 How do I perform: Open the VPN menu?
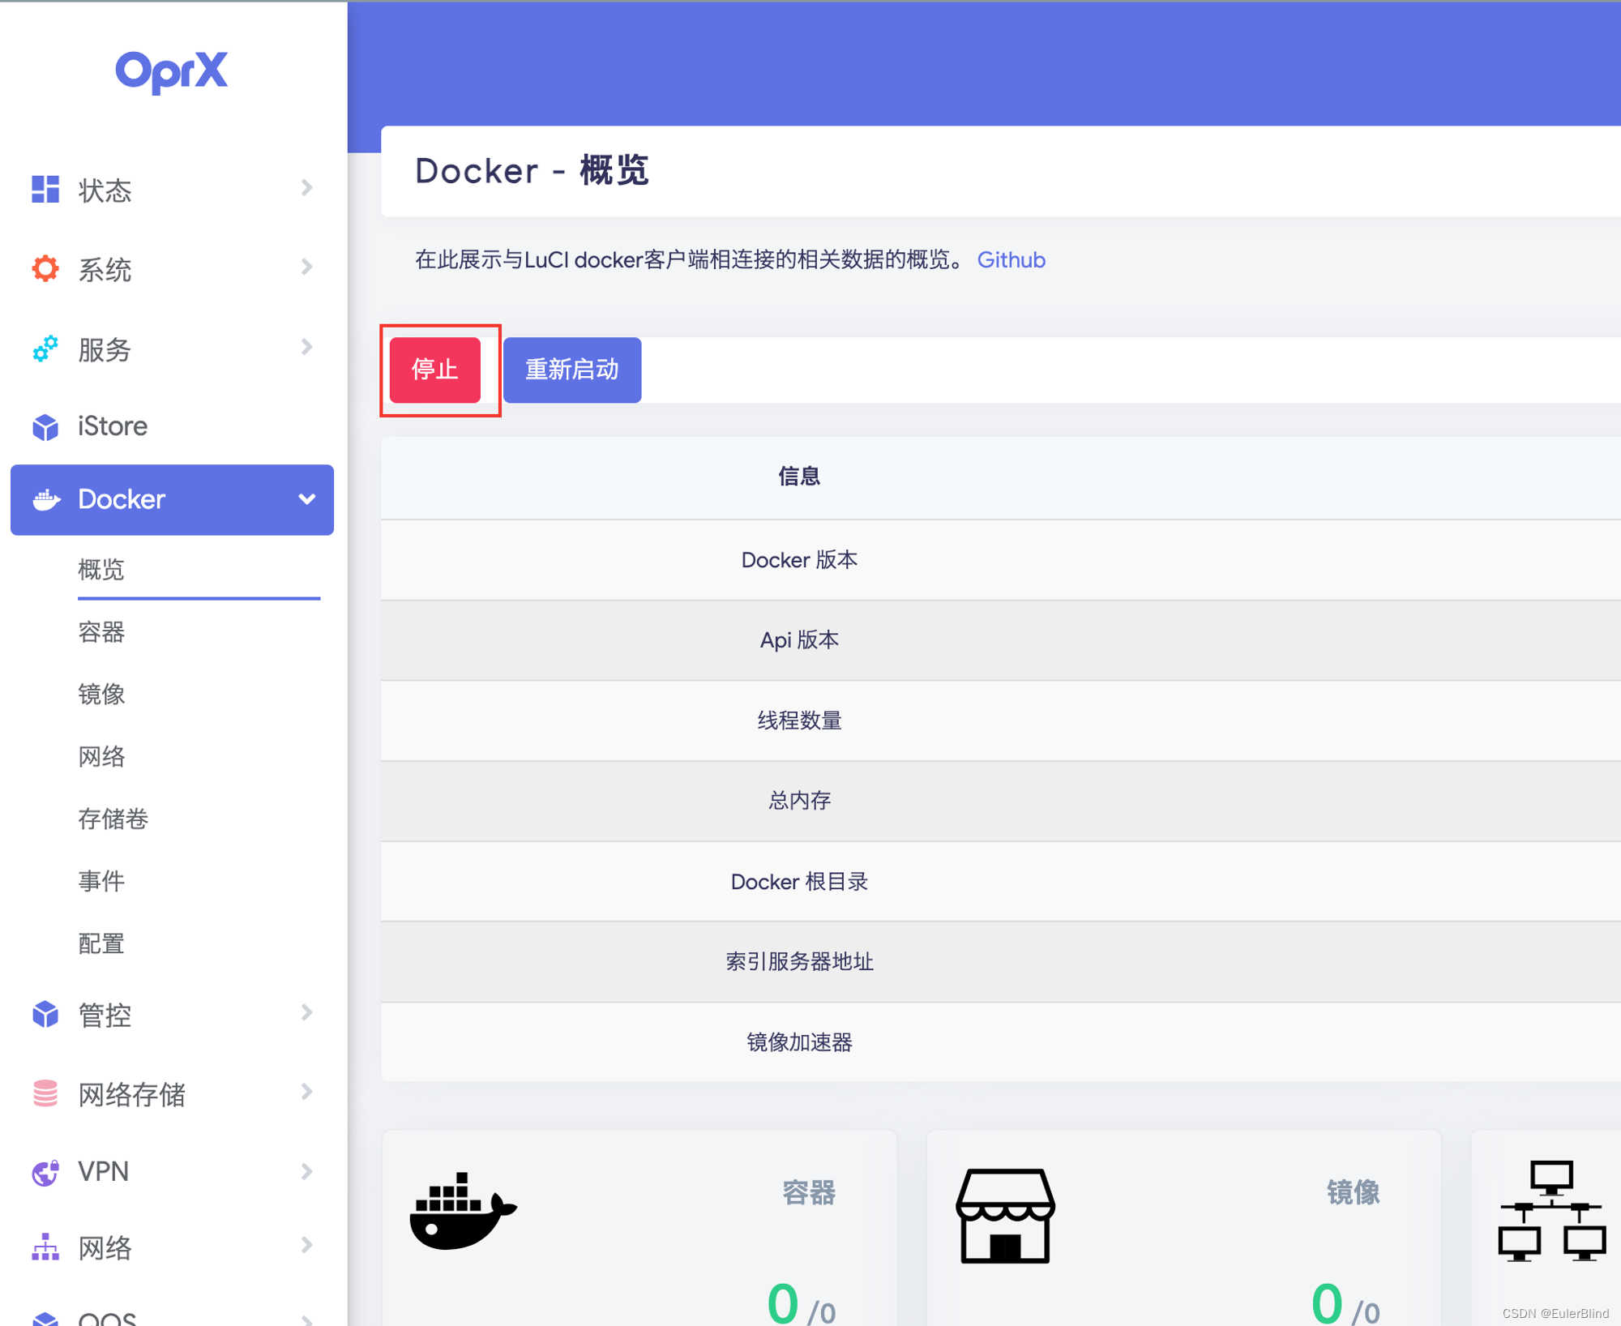coord(172,1172)
